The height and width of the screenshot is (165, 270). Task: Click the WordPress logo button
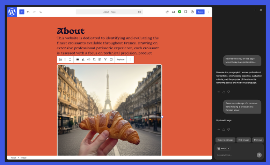click(12, 12)
